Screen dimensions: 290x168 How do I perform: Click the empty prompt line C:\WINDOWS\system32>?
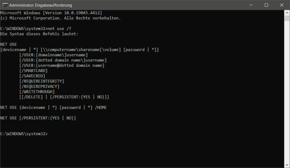24,134
